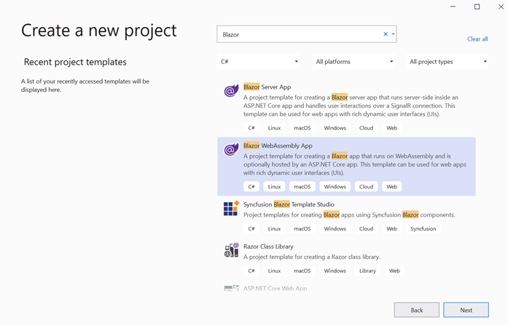This screenshot has width=508, height=325.
Task: Click inside the Blazor search field
Action: pyautogui.click(x=299, y=34)
